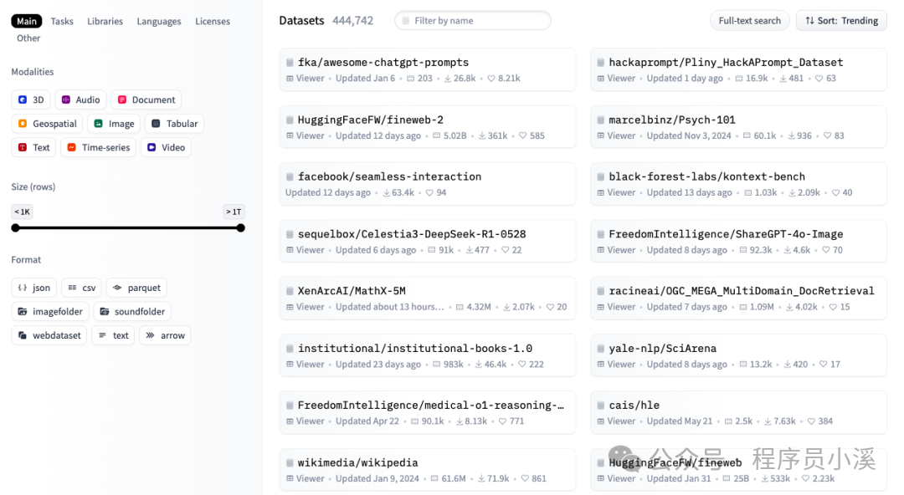This screenshot has height=495, width=904.
Task: Select the 3D modality icon
Action: tap(23, 100)
